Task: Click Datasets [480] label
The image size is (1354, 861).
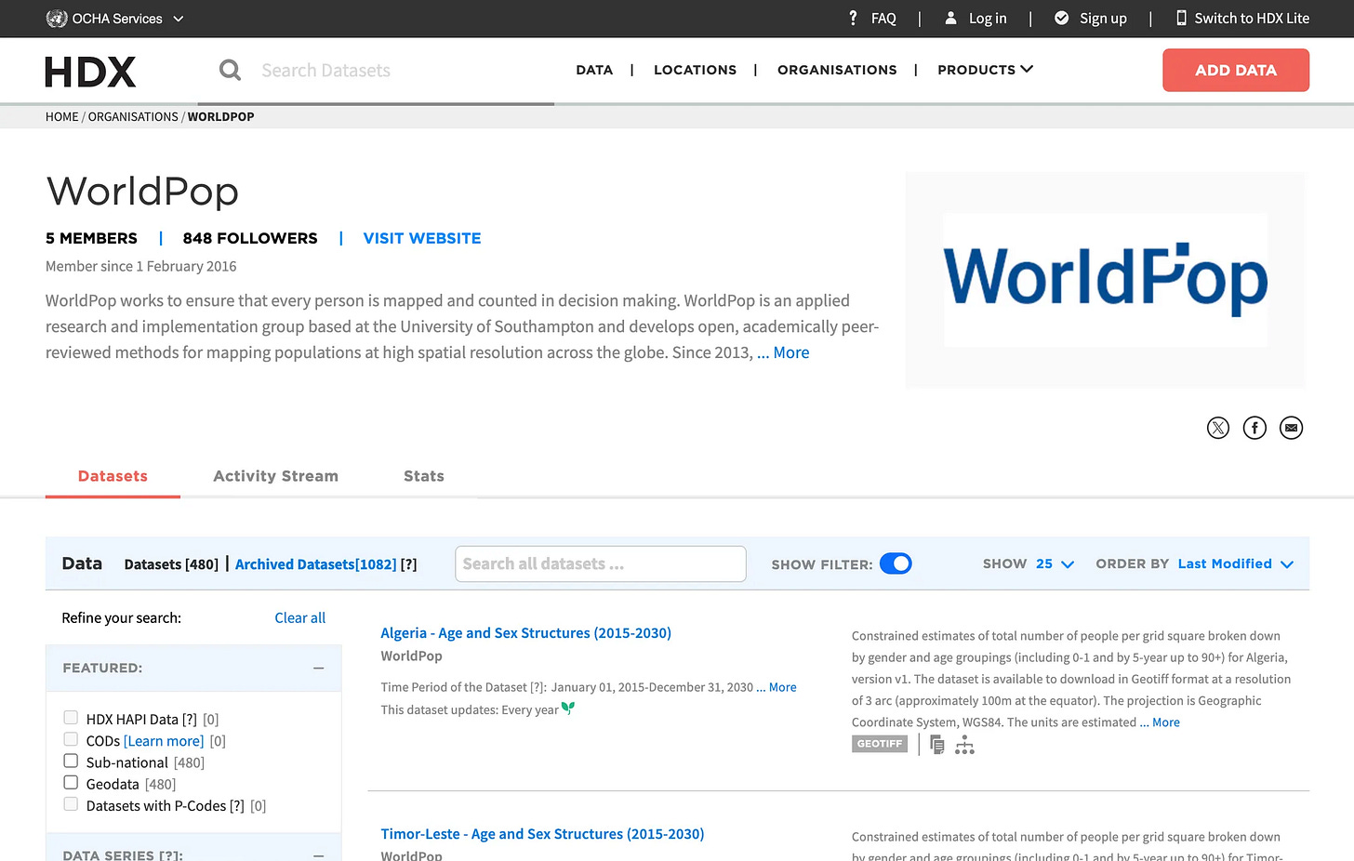Action: pos(171,564)
